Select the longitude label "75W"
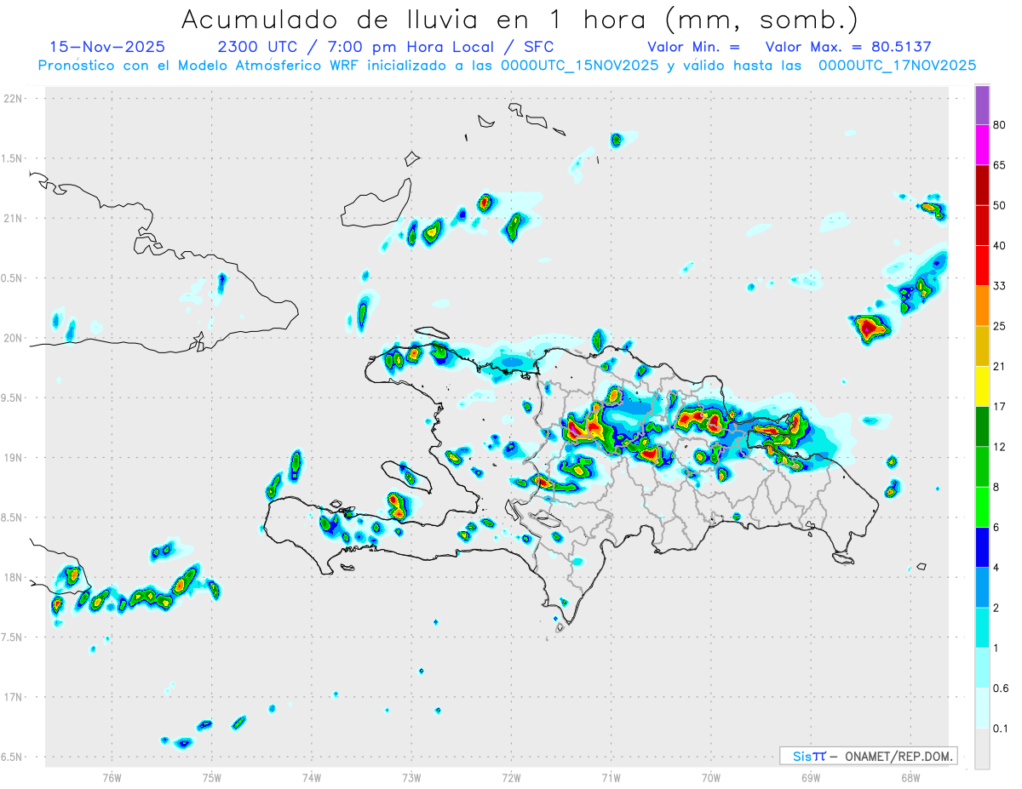Screen dimensions: 1022x789 (x=212, y=778)
